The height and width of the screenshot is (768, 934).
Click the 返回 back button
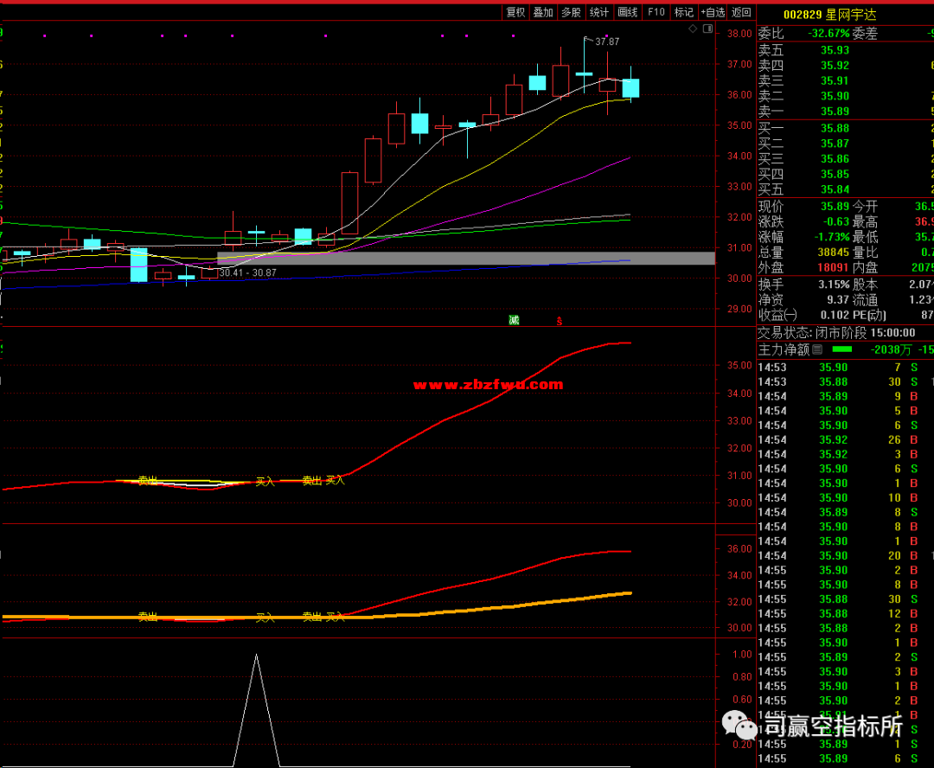[x=742, y=12]
